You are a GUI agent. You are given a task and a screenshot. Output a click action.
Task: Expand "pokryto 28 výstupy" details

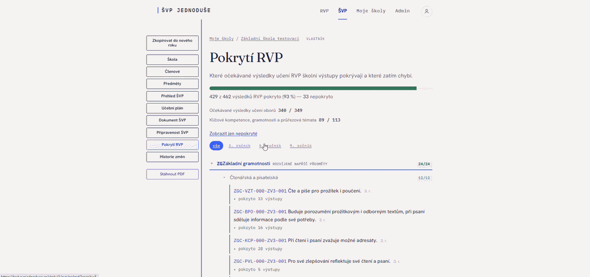click(x=258, y=249)
